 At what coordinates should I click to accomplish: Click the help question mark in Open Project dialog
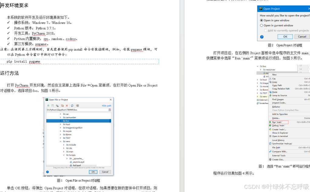pos(262,37)
